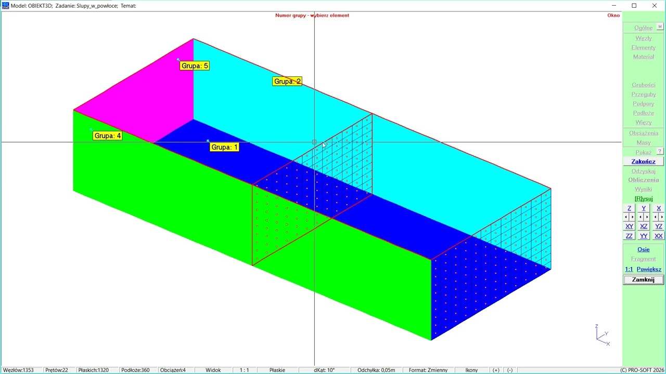Click the Fragment option
This screenshot has width=666, height=374.
pyautogui.click(x=644, y=259)
